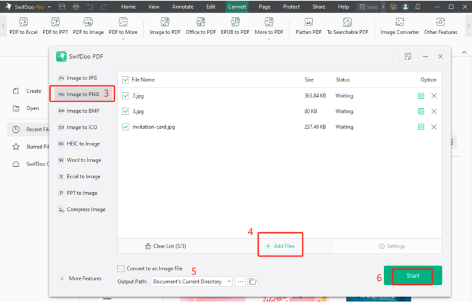
Task: Open the Share tab
Action: click(319, 7)
